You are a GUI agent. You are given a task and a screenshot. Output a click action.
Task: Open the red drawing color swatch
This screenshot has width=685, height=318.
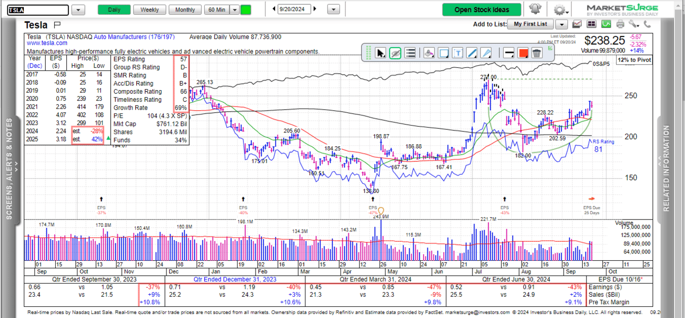pos(523,53)
